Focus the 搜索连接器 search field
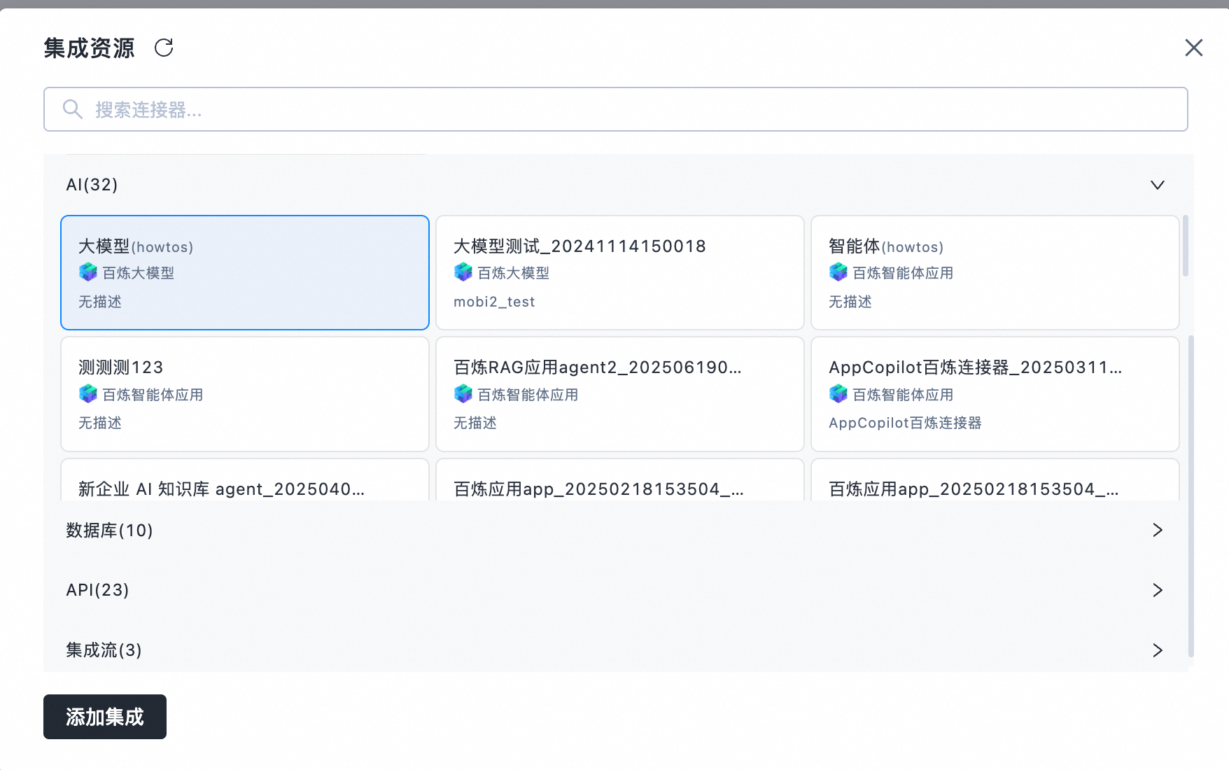 click(615, 109)
